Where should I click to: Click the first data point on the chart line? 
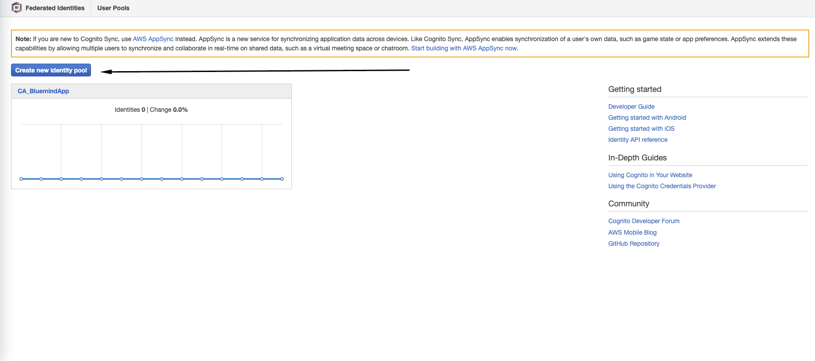pos(21,179)
